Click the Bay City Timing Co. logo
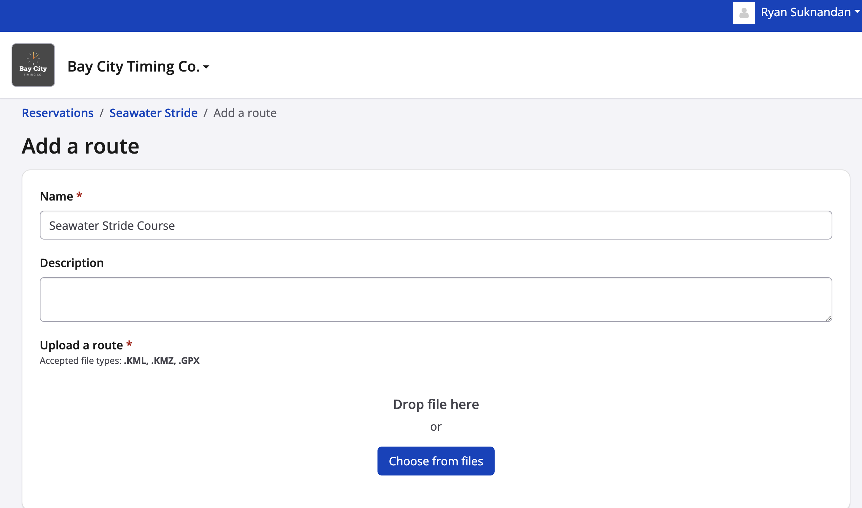Viewport: 862px width, 508px height. click(33, 65)
